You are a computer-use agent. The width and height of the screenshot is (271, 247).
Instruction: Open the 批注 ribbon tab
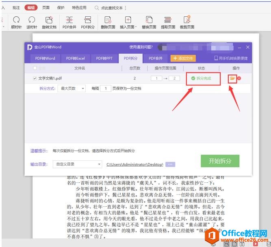click(16, 8)
